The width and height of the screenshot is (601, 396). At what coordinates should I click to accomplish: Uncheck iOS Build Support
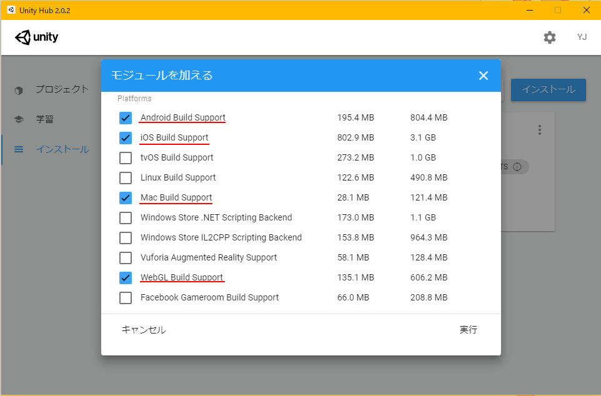pos(126,137)
